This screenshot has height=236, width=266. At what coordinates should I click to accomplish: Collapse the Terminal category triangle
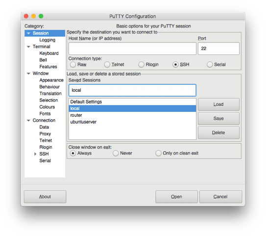28,47
